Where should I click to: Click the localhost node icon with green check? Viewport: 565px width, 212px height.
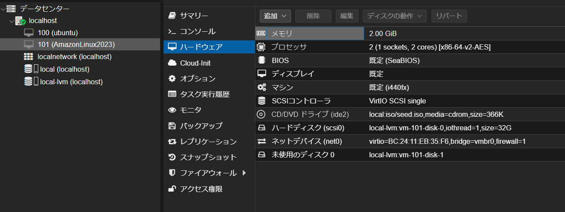pyautogui.click(x=20, y=20)
